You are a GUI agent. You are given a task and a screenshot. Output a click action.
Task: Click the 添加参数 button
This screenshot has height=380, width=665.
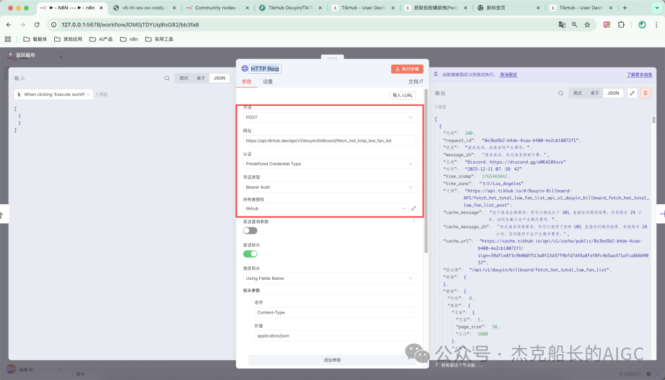[x=332, y=360]
